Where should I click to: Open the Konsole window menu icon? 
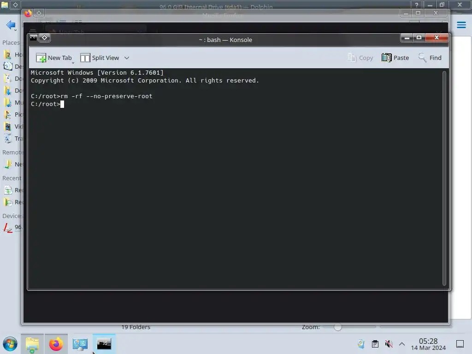click(33, 38)
